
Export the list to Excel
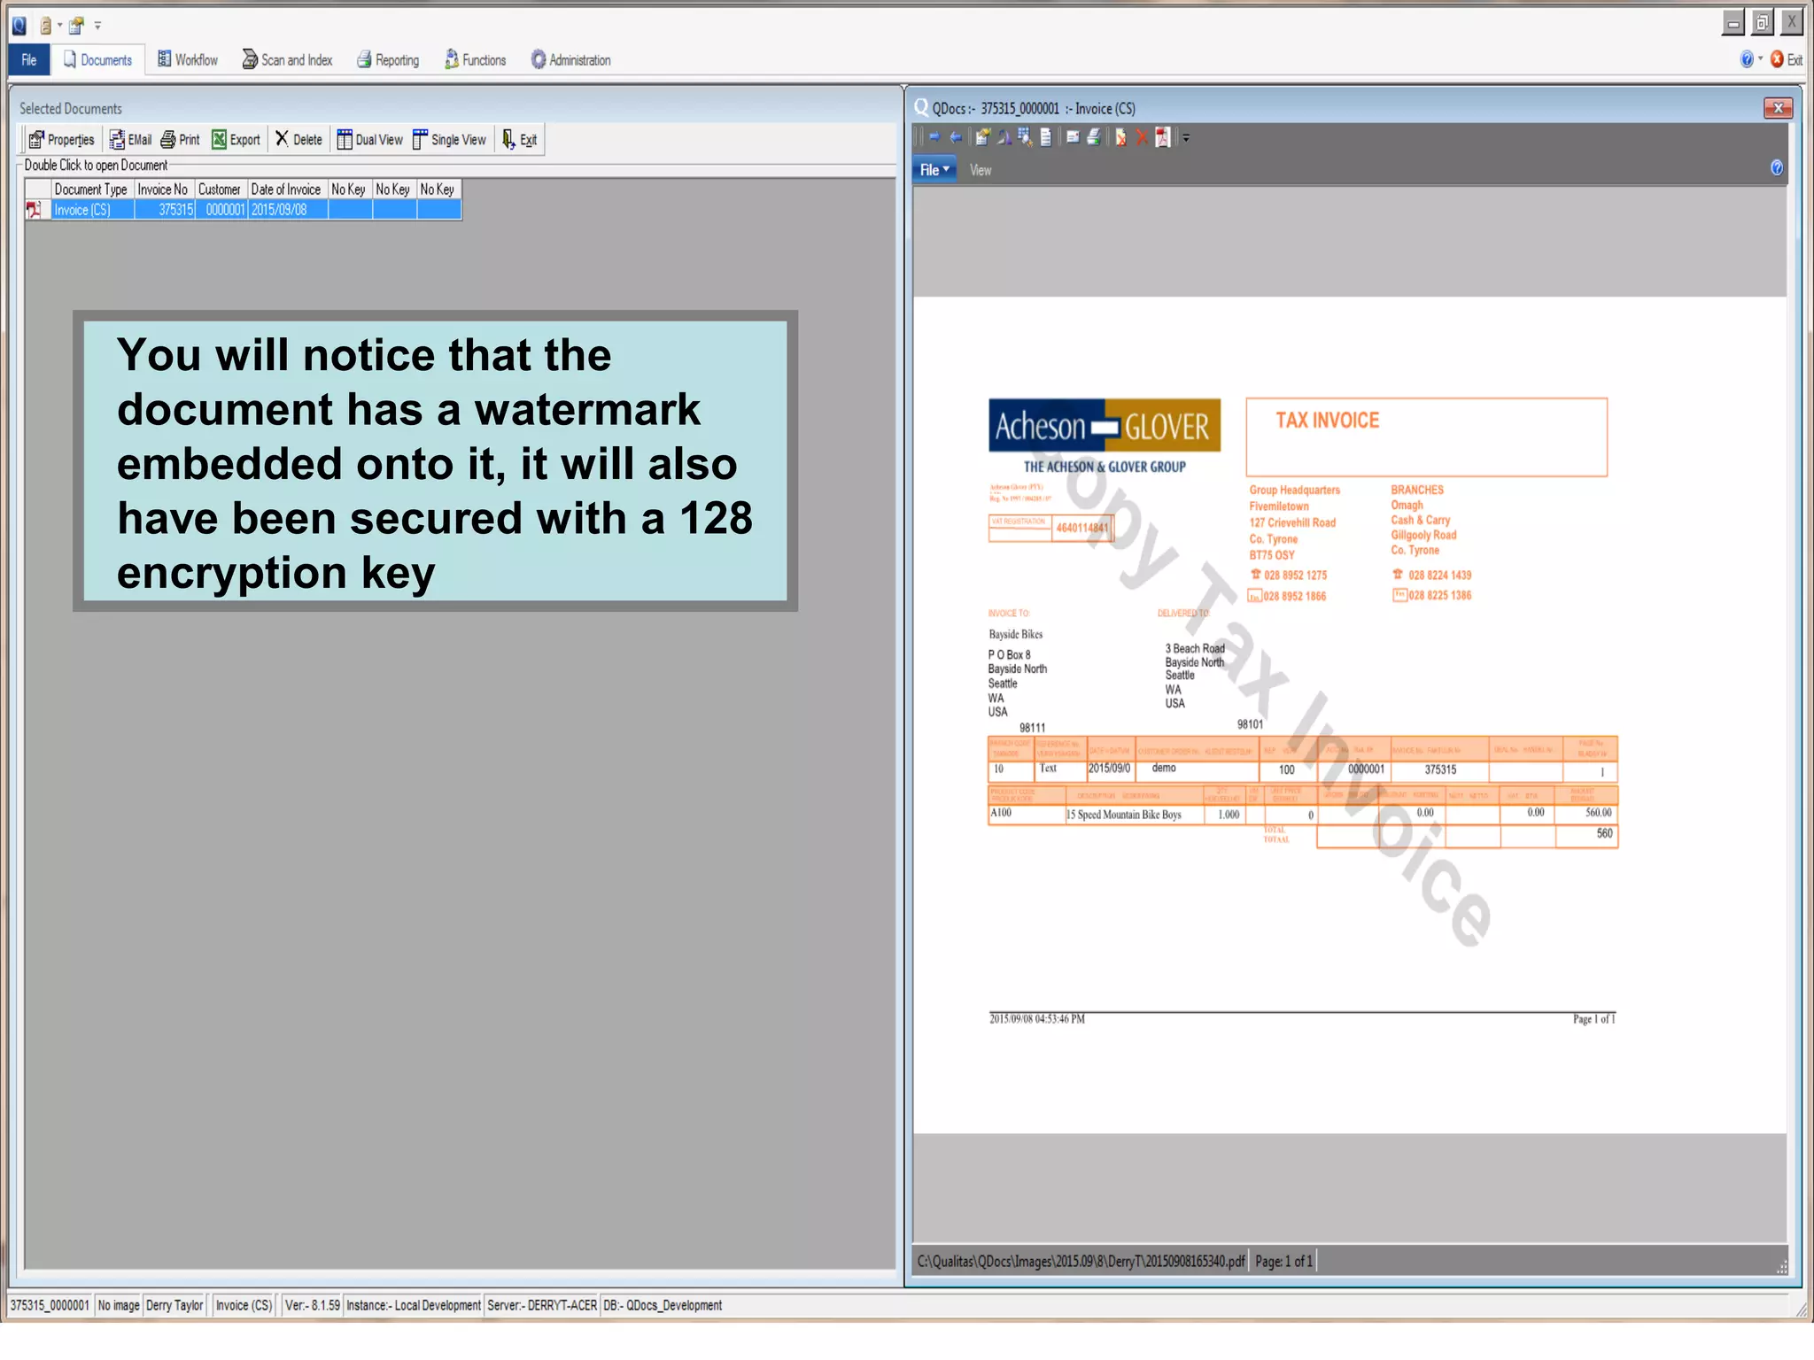pyautogui.click(x=236, y=140)
